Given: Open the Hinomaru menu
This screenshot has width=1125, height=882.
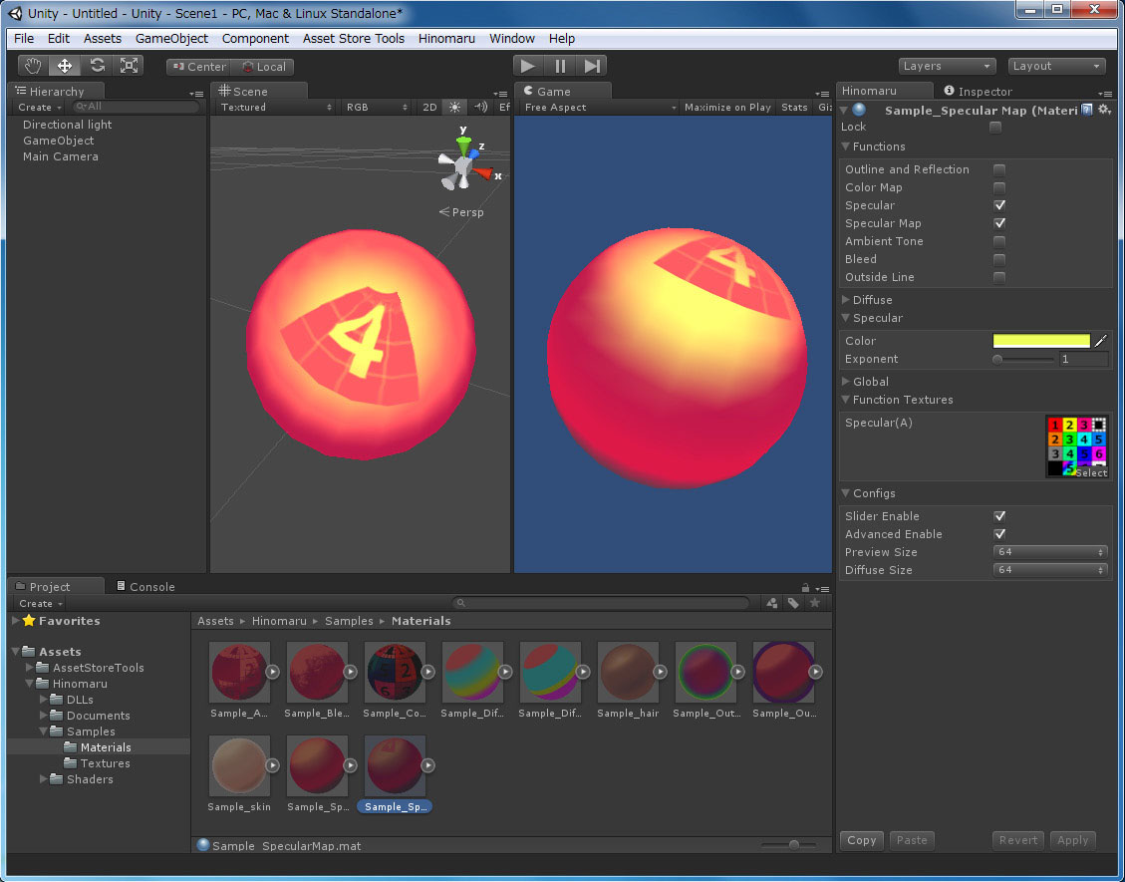Looking at the screenshot, I should [x=446, y=39].
